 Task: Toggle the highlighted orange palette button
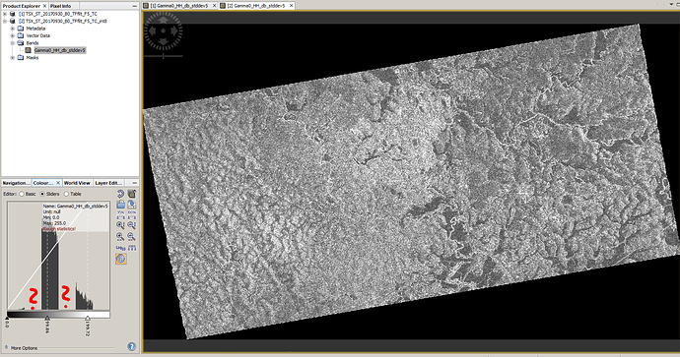tap(121, 259)
